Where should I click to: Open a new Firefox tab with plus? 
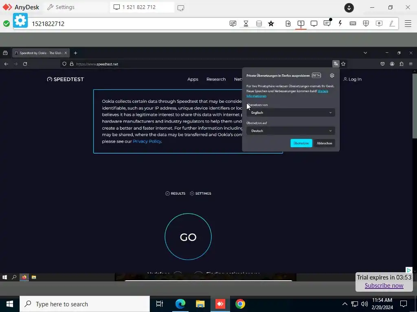pyautogui.click(x=75, y=53)
